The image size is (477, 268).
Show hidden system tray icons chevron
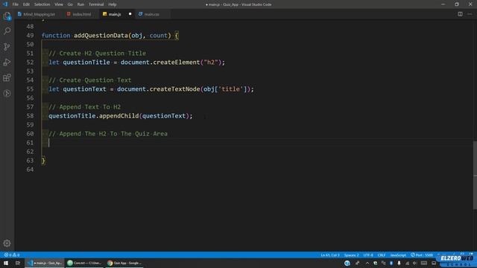coord(367,263)
